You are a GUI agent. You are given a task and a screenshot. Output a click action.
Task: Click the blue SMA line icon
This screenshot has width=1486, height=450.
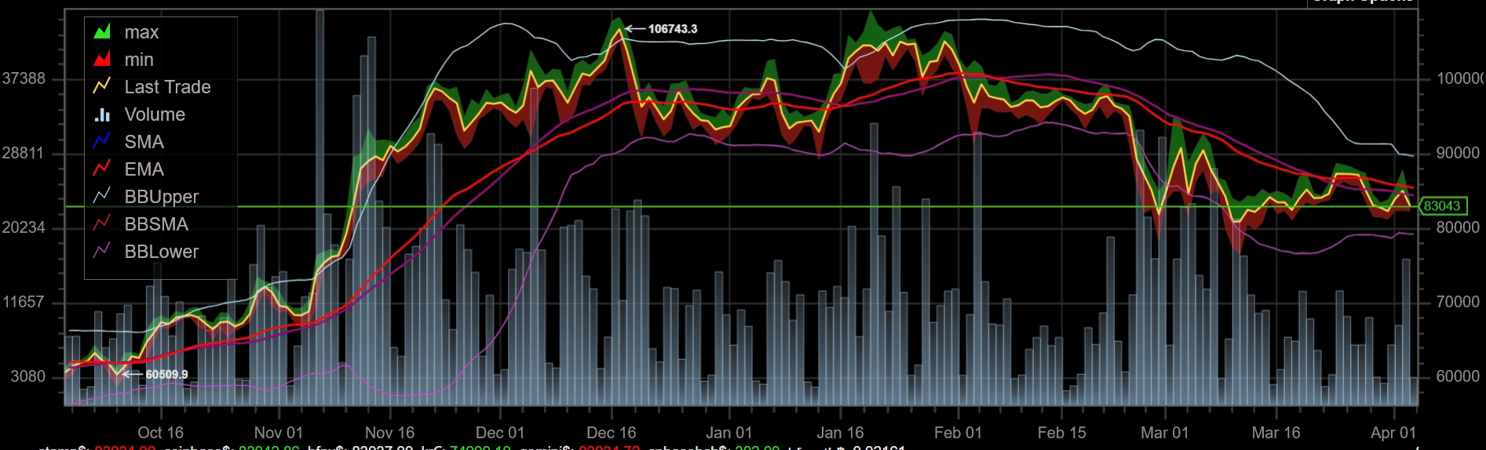(102, 142)
